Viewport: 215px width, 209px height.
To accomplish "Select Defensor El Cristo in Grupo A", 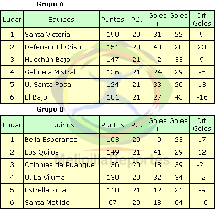I will 54,47.
